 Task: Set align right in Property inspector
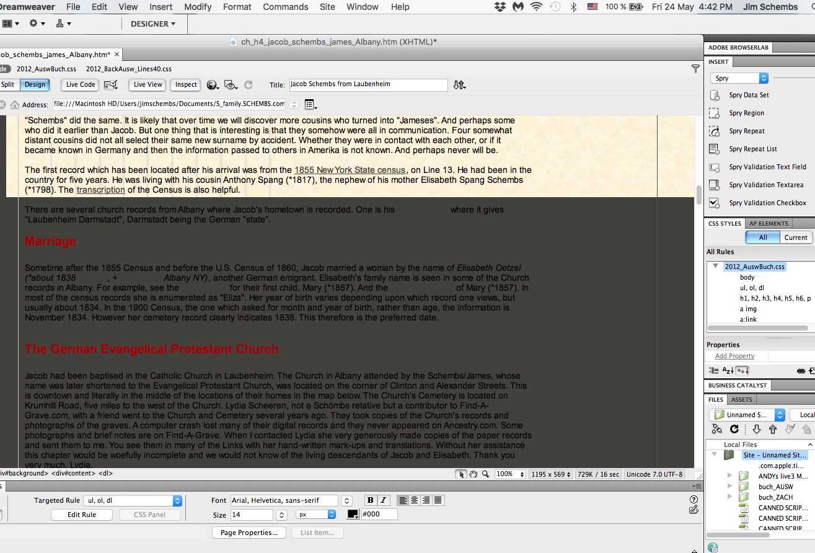(426, 500)
